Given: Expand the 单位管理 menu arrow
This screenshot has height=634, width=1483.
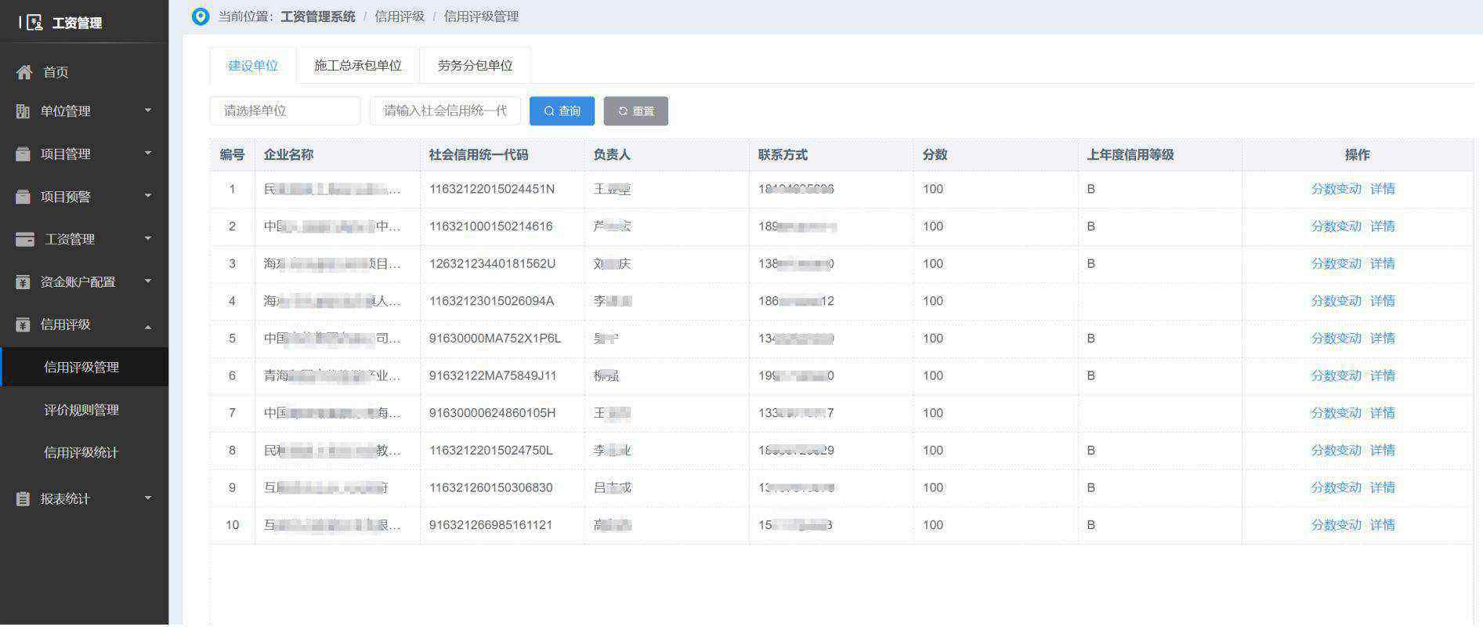Looking at the screenshot, I should click(x=148, y=110).
